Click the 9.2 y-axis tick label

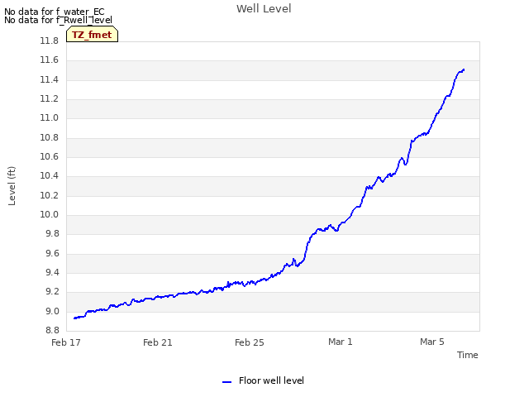coord(52,292)
